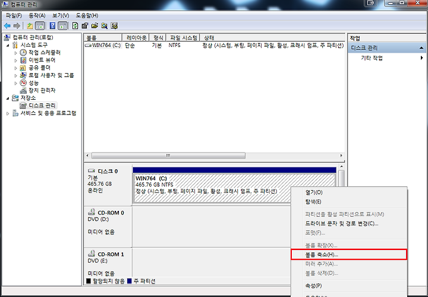
Task: Click the 컴퓨터 관리 title bar app icon
Action: coord(5,4)
